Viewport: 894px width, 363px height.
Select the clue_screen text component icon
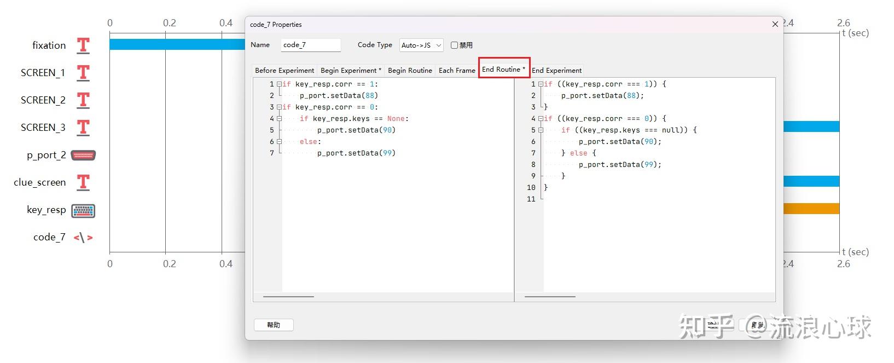(x=83, y=182)
